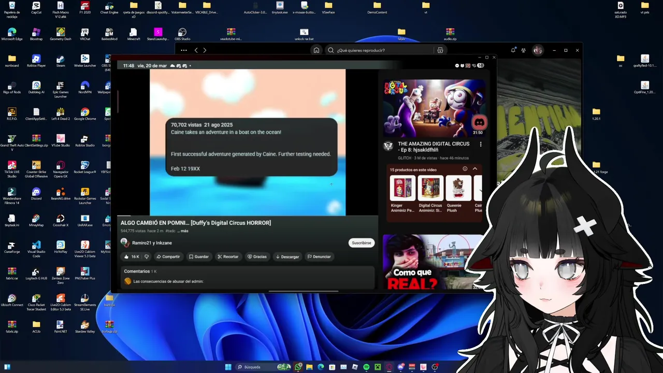Expand video description with "más"
The width and height of the screenshot is (663, 373).
(x=184, y=231)
